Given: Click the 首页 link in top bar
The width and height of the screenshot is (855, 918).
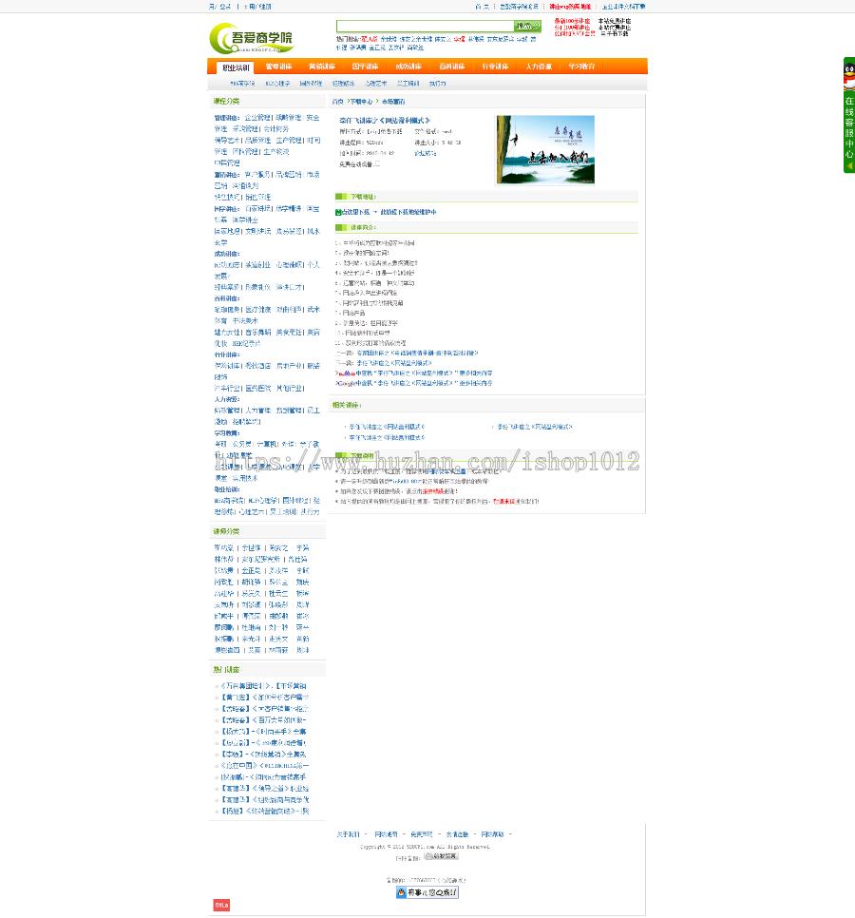Looking at the screenshot, I should [482, 7].
